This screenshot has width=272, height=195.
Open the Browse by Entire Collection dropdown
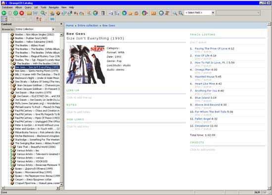click(53, 29)
